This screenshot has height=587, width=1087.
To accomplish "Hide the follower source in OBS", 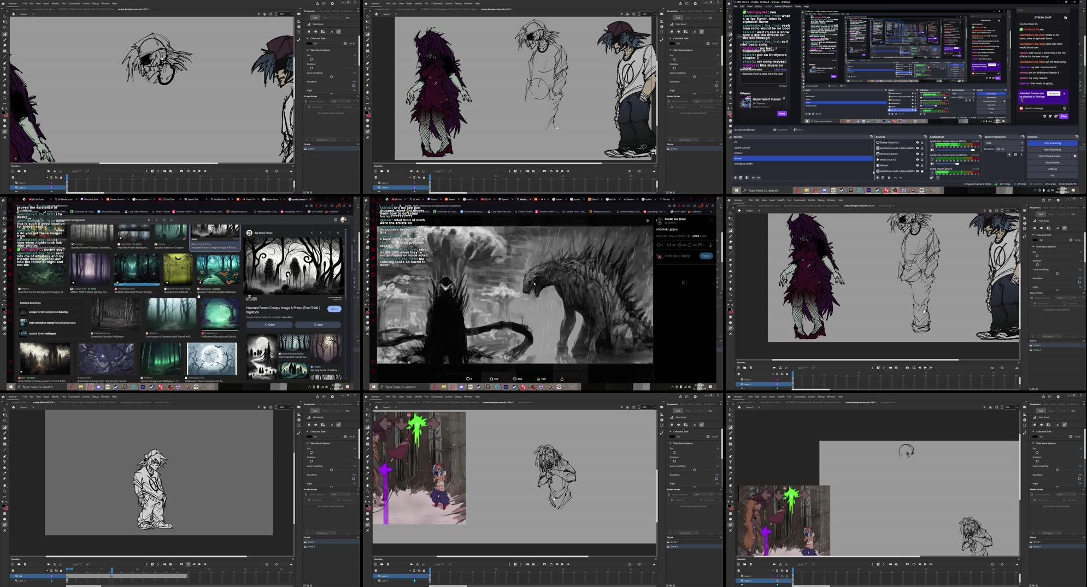I will point(918,165).
